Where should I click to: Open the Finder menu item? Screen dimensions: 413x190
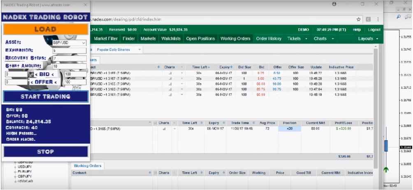click(129, 38)
